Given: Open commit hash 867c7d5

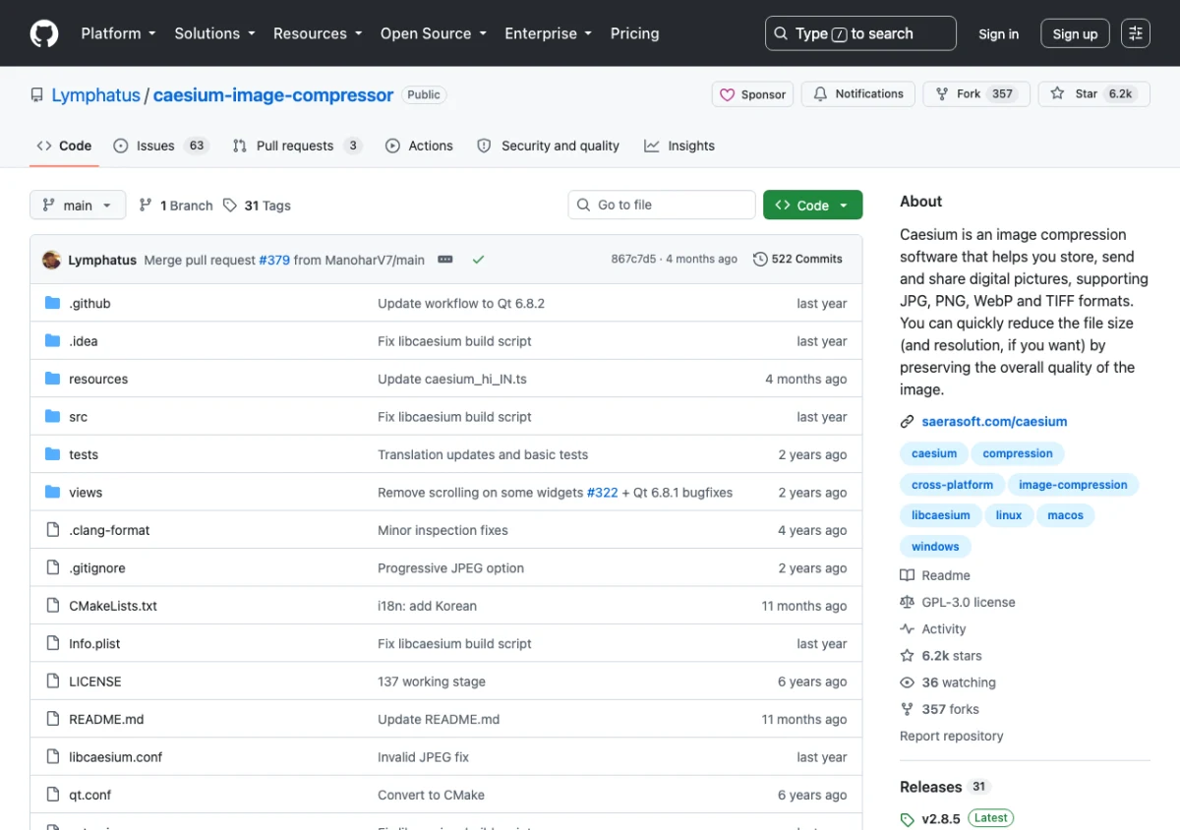Looking at the screenshot, I should (633, 260).
